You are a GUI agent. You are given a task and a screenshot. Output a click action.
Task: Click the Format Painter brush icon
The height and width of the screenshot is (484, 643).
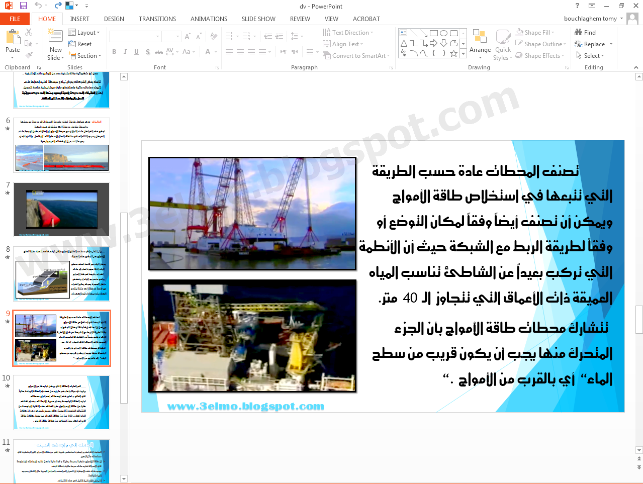point(29,55)
